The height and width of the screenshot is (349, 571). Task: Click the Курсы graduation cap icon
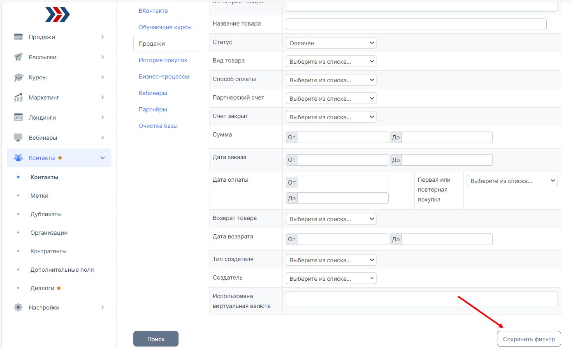(19, 77)
